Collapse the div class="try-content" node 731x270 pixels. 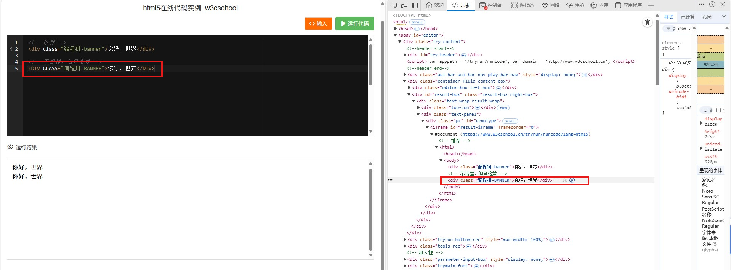[x=400, y=42]
